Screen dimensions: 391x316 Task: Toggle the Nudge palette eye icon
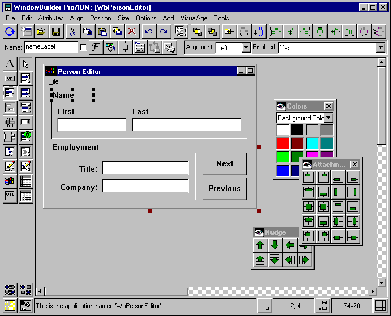click(259, 232)
